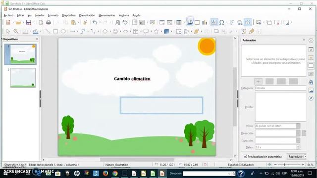Open Find and Replace binoculars icon

(117, 22)
